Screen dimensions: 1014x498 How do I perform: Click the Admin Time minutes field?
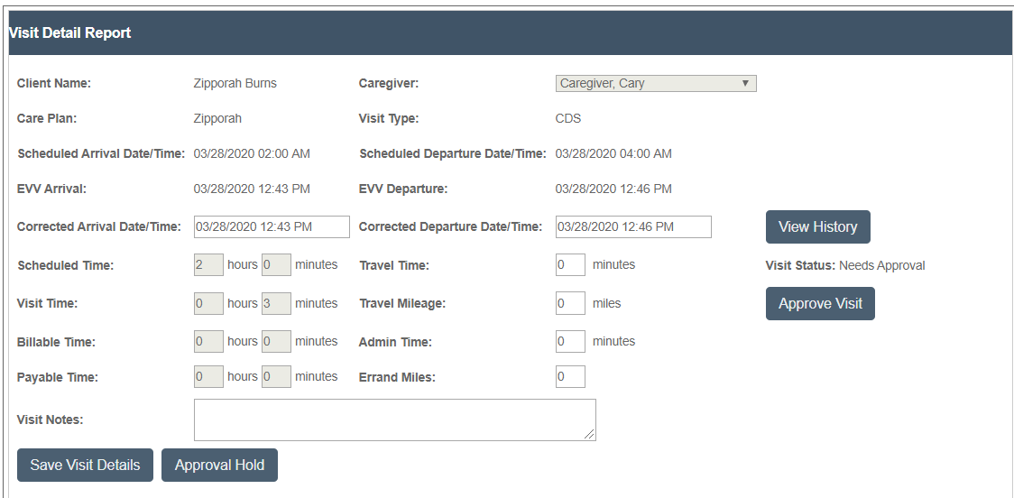[570, 342]
